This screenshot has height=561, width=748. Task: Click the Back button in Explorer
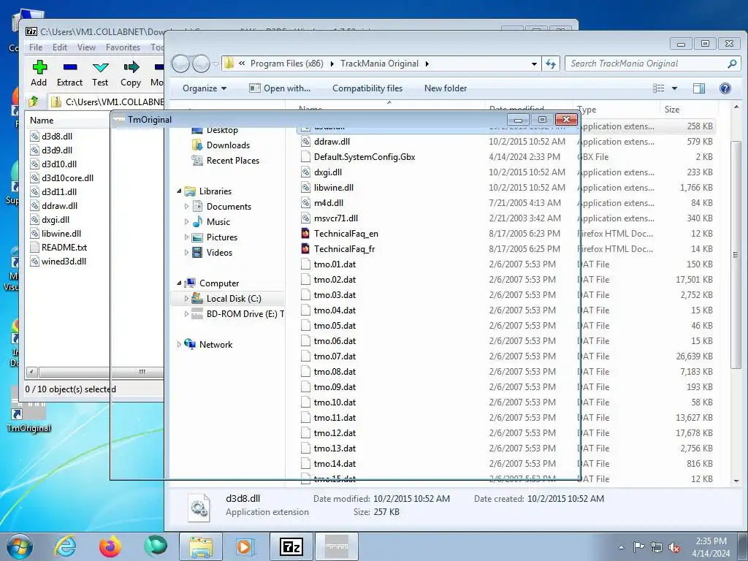click(x=181, y=64)
